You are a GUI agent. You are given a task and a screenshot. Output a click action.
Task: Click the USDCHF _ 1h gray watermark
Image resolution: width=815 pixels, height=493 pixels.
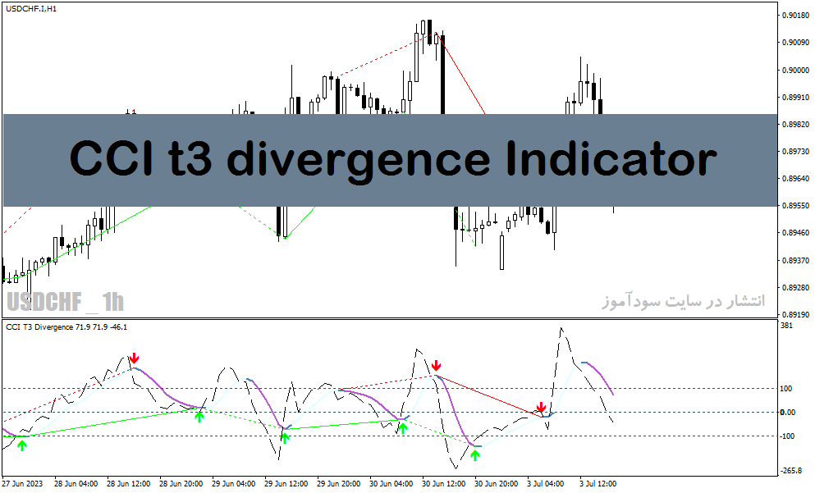[65, 302]
